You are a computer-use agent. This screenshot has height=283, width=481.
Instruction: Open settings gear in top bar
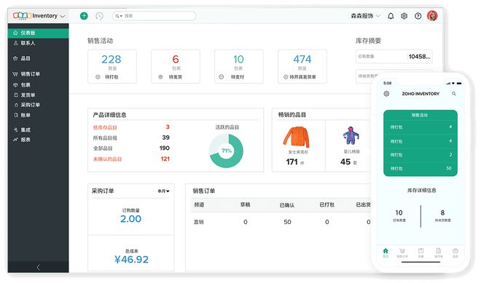tap(404, 16)
